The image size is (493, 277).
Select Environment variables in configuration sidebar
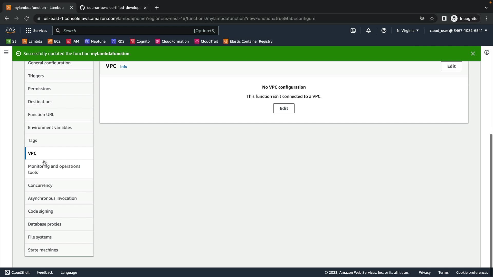point(50,127)
